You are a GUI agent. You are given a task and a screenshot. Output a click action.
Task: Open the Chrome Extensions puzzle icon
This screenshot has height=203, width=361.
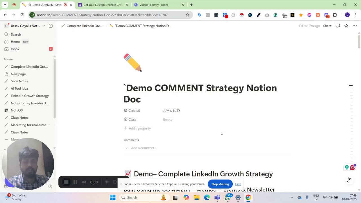tap(335, 15)
